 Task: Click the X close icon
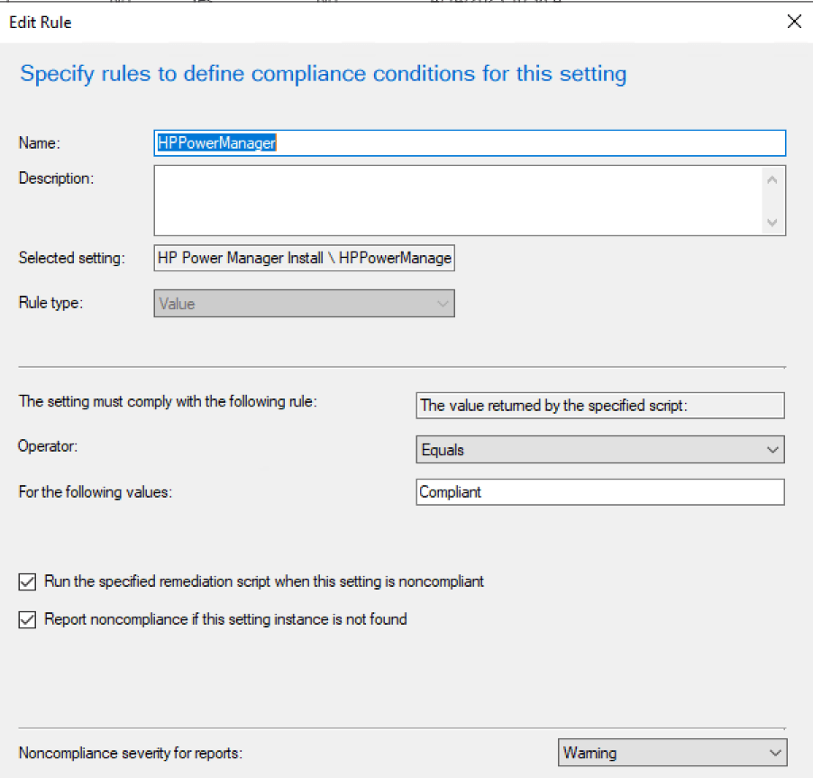pyautogui.click(x=794, y=22)
